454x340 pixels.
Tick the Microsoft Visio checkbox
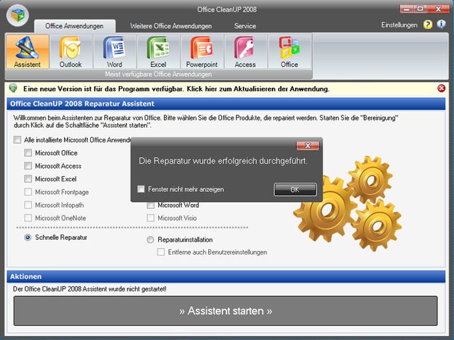pos(151,218)
